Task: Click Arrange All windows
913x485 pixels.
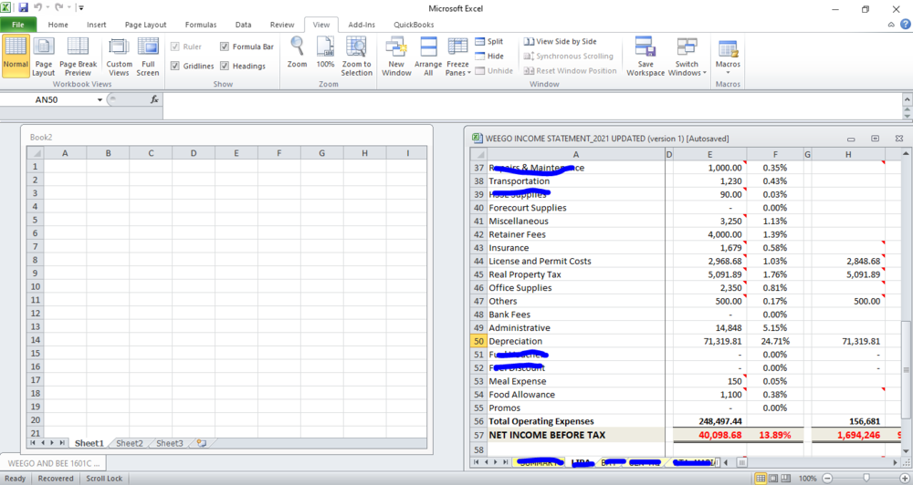Action: click(x=428, y=56)
